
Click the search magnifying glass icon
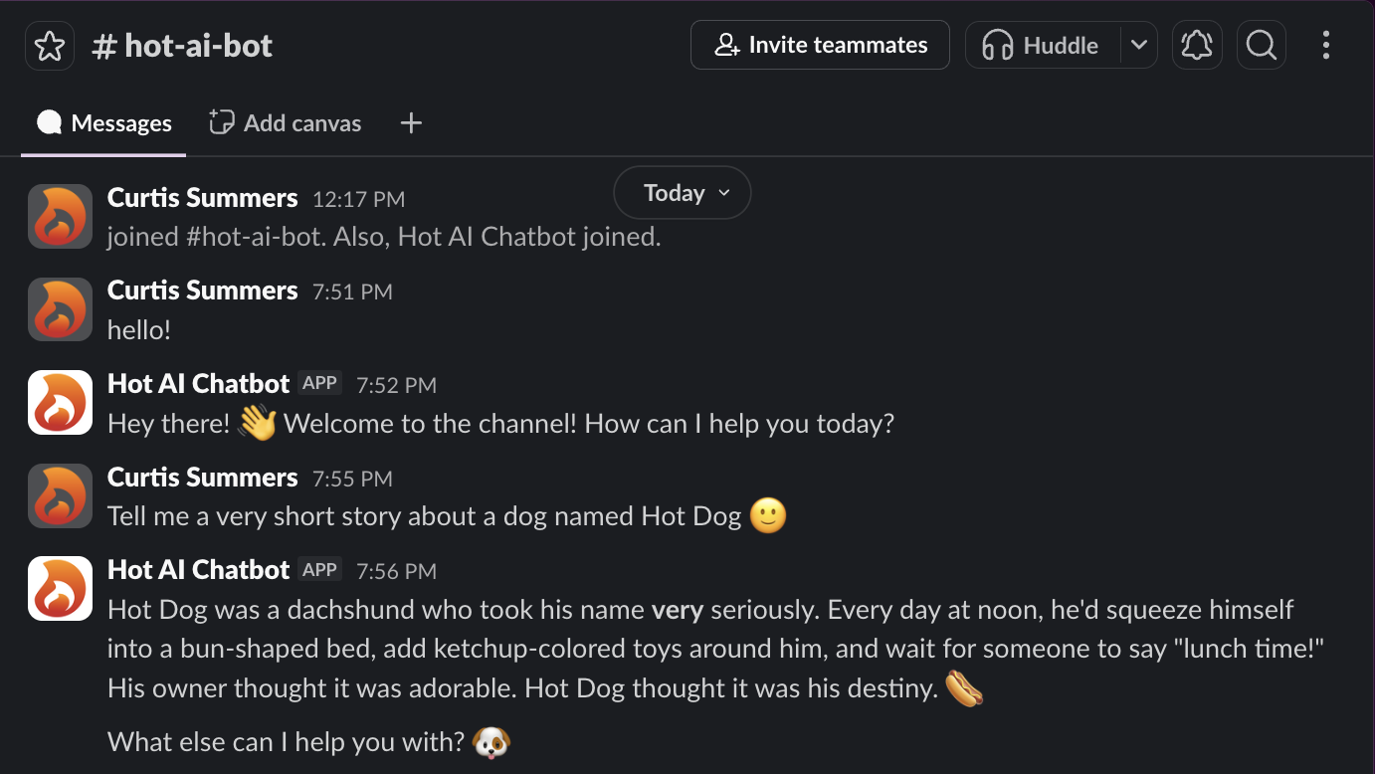pyautogui.click(x=1261, y=45)
